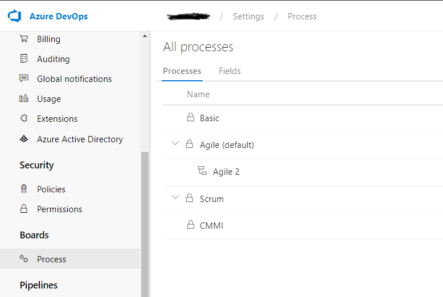Click the lock icon beside Agile (default)

(190, 144)
